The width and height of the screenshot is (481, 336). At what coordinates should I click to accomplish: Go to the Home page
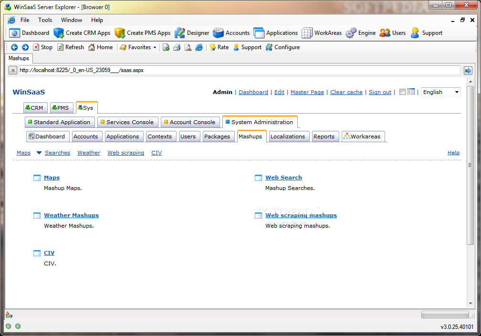(100, 47)
